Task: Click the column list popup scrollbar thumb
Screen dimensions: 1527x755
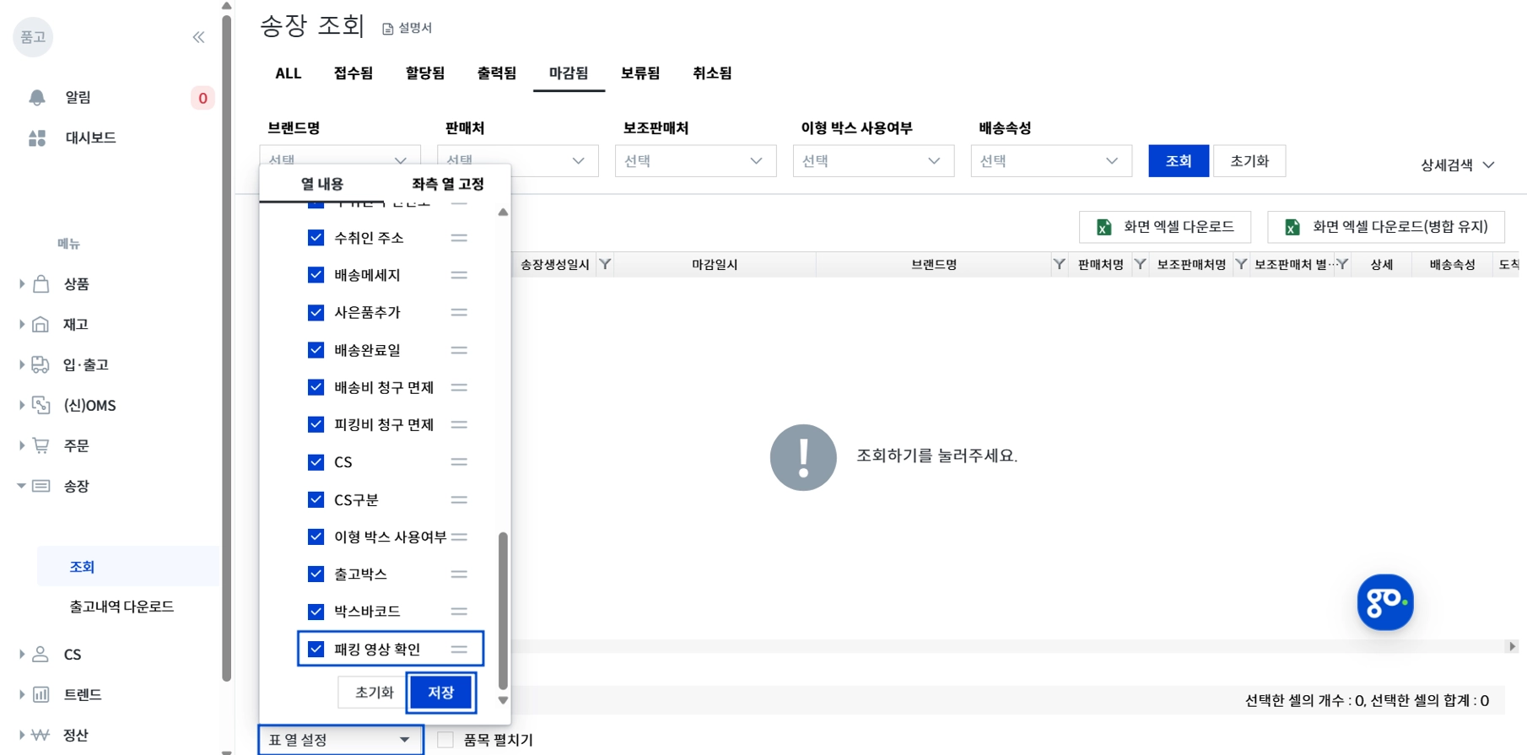Action: pos(503,611)
